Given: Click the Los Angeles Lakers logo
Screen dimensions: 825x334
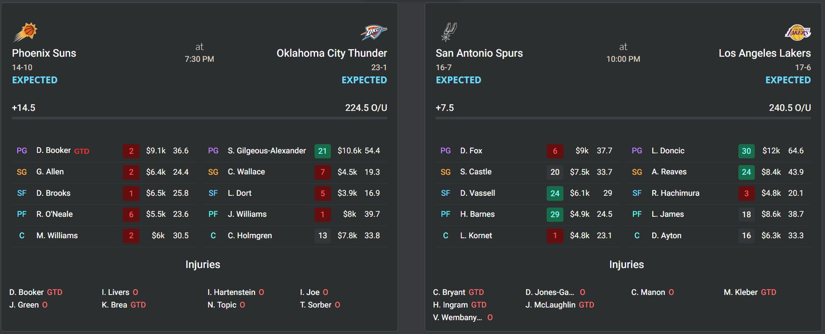Looking at the screenshot, I should coord(798,32).
